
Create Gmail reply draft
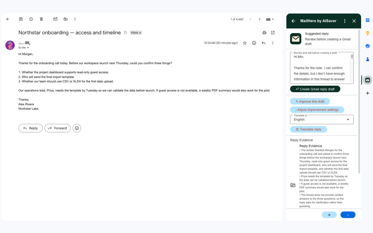pos(315,89)
